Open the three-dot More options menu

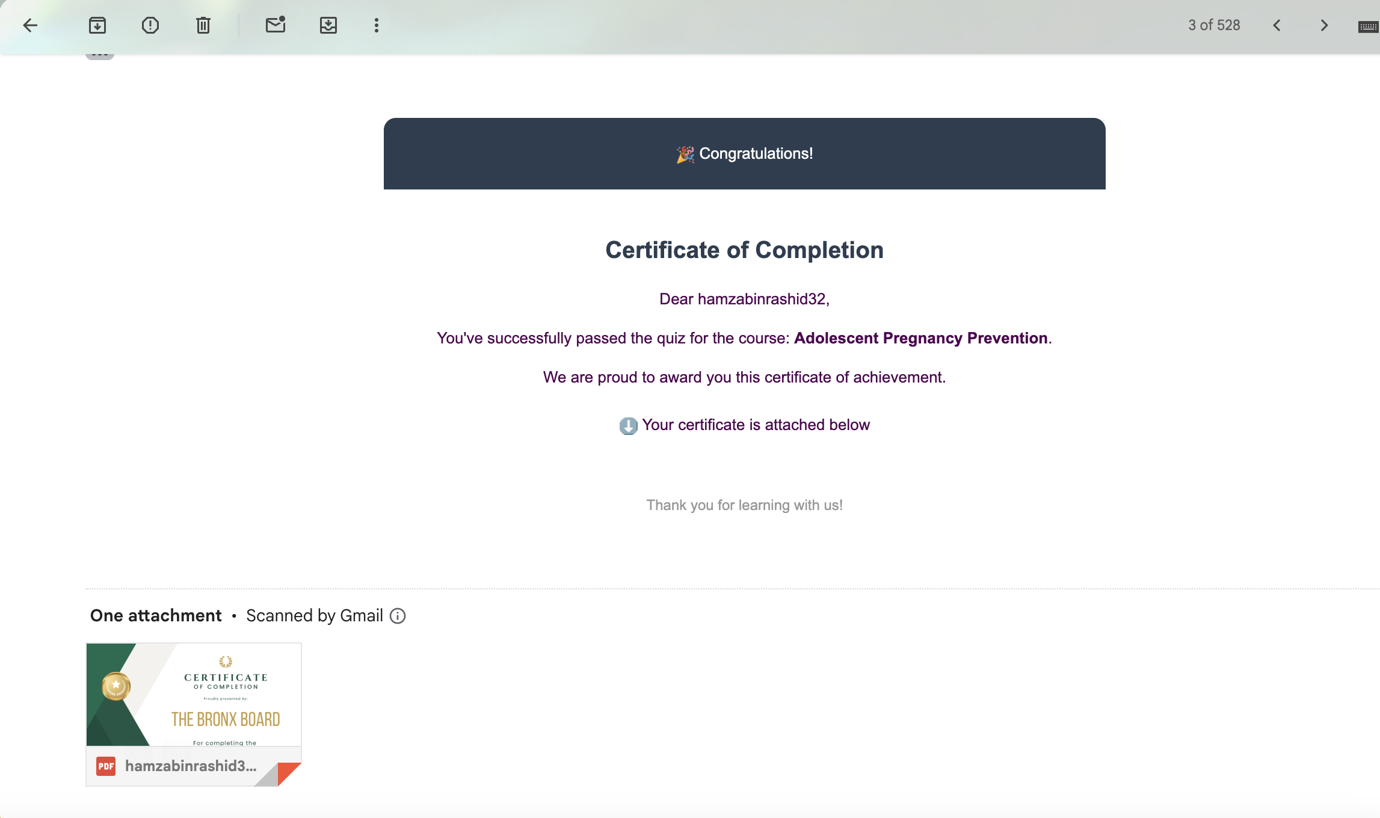(377, 25)
